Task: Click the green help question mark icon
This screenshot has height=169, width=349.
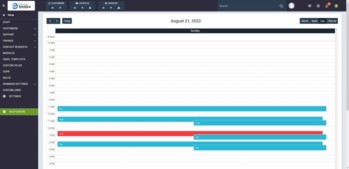Action: pyautogui.click(x=336, y=6)
